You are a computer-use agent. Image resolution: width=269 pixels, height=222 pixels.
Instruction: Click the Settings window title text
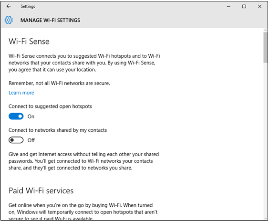click(x=28, y=6)
